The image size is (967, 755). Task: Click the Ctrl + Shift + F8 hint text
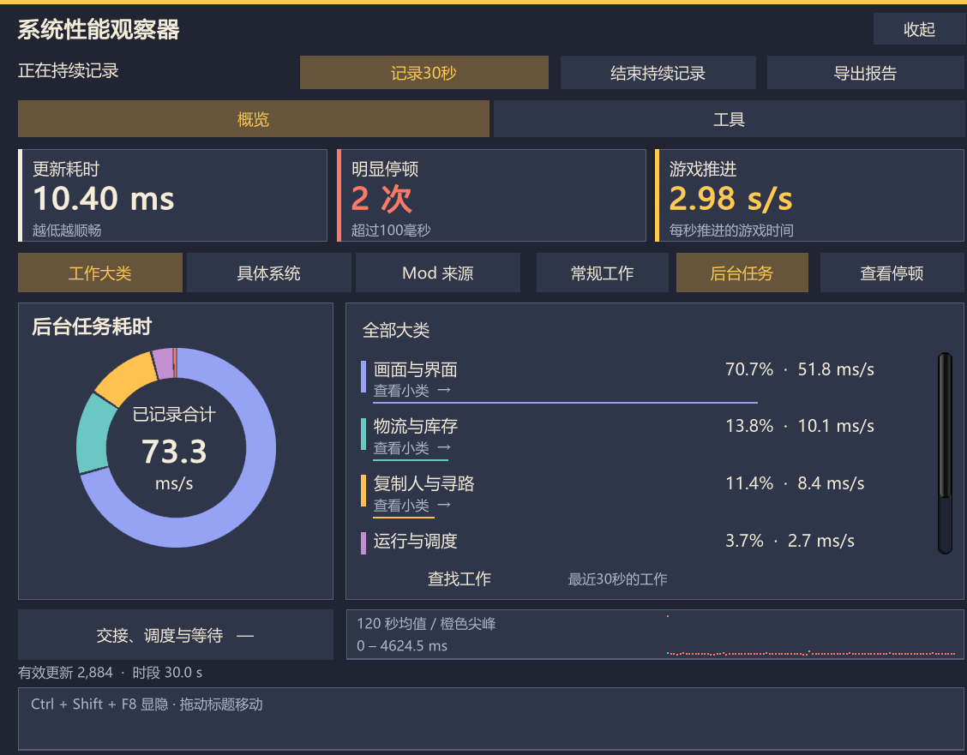click(147, 704)
